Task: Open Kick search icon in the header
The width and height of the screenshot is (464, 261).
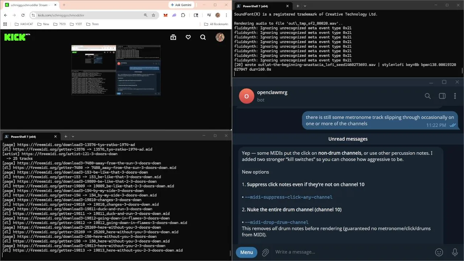Action: point(203,37)
